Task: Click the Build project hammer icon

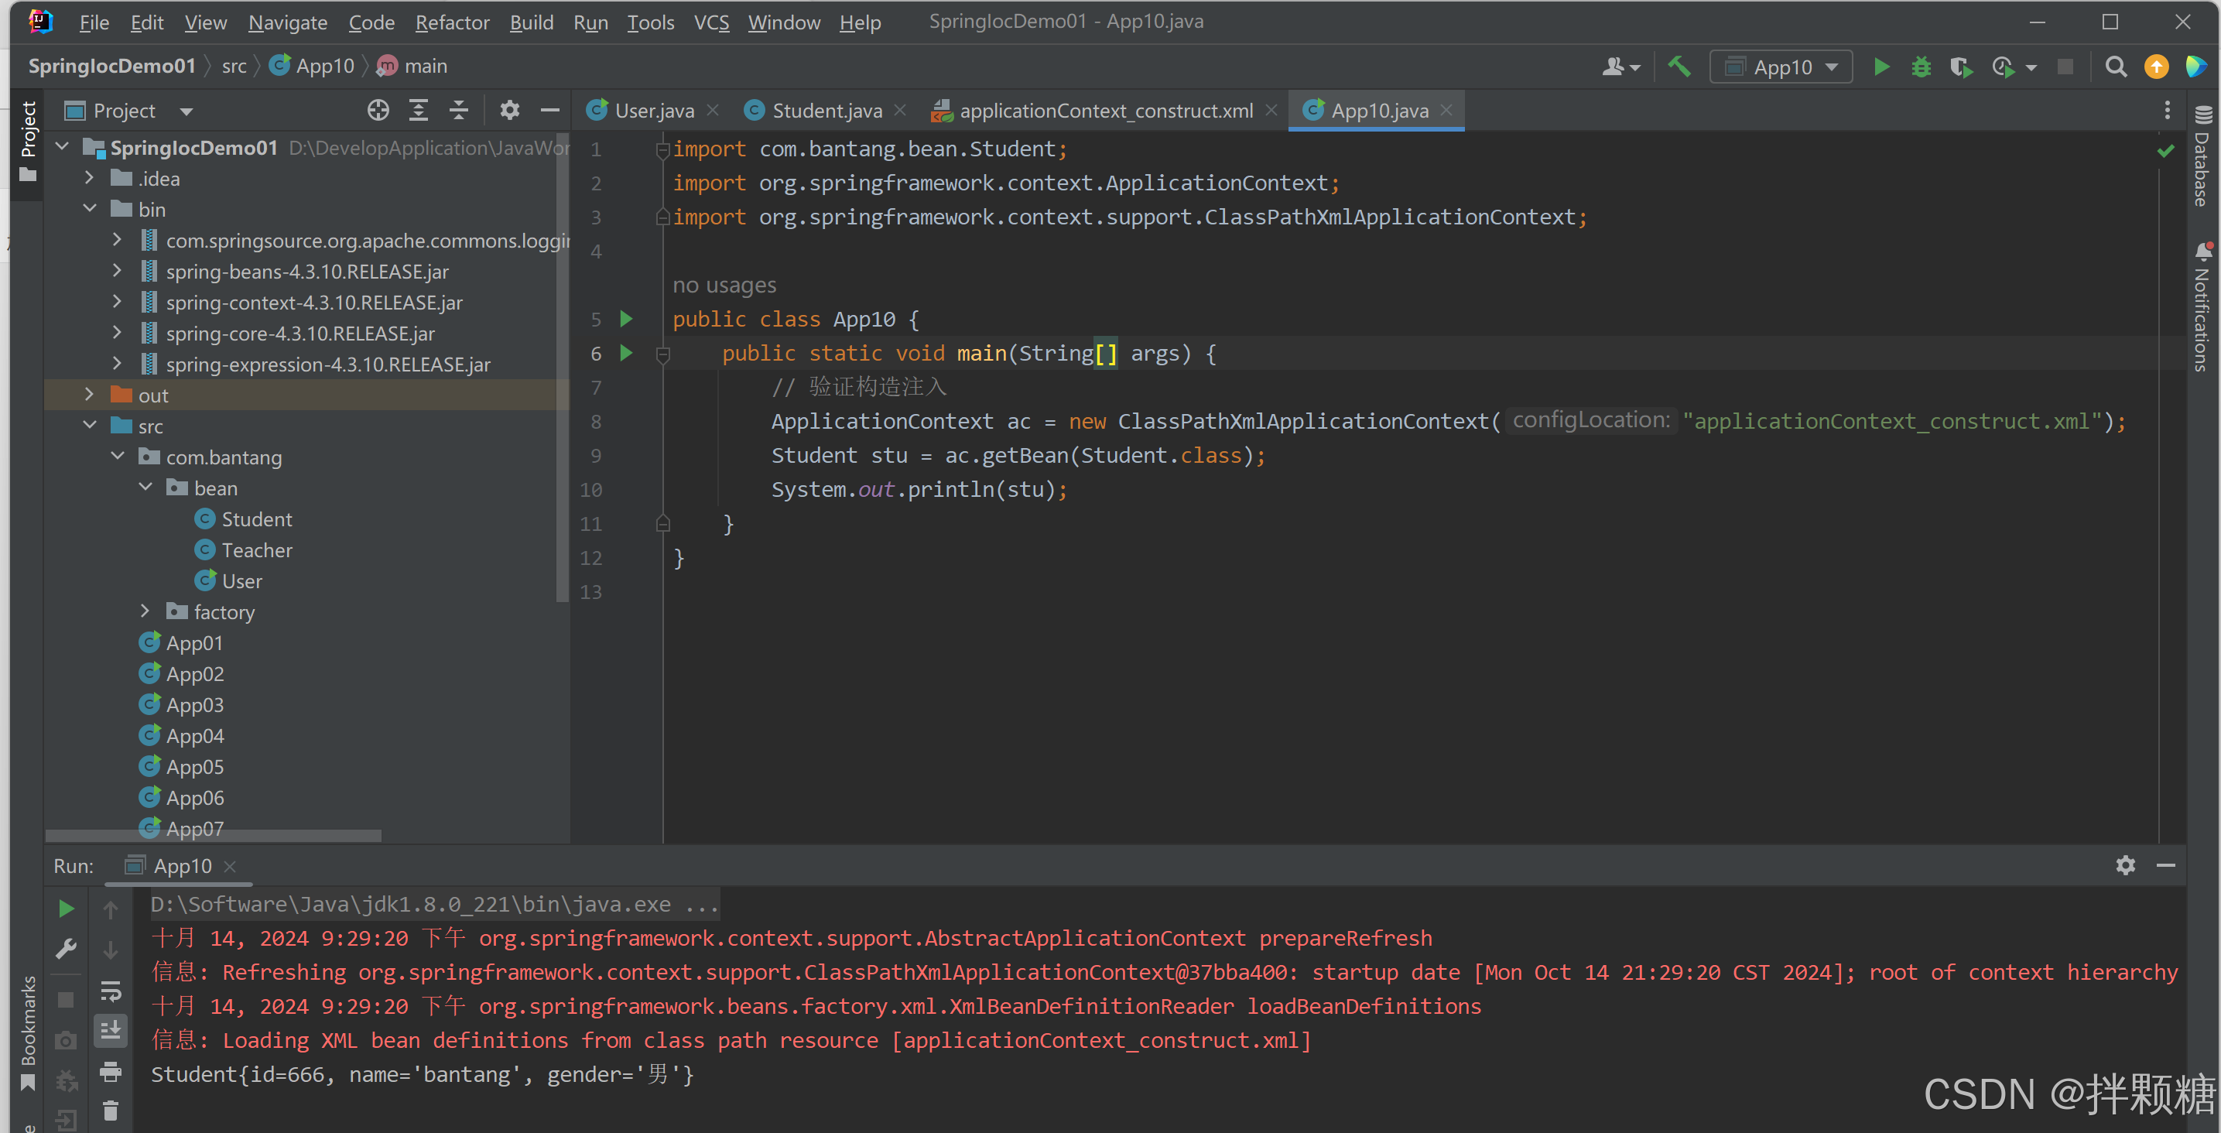Action: click(x=1678, y=67)
